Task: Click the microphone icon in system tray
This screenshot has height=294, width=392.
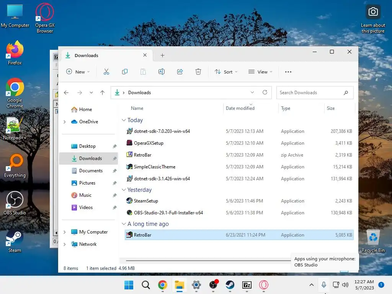Action: pyautogui.click(x=324, y=285)
